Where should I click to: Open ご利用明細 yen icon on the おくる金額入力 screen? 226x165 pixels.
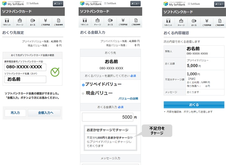click(x=123, y=22)
